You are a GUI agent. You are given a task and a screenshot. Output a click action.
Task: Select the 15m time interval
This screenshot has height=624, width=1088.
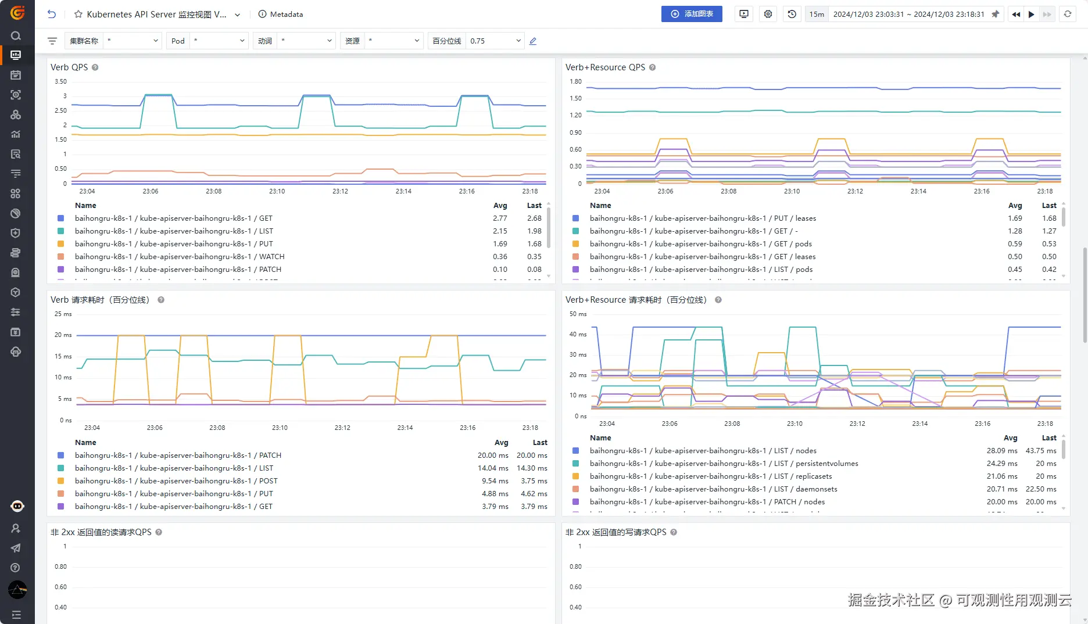click(x=817, y=14)
